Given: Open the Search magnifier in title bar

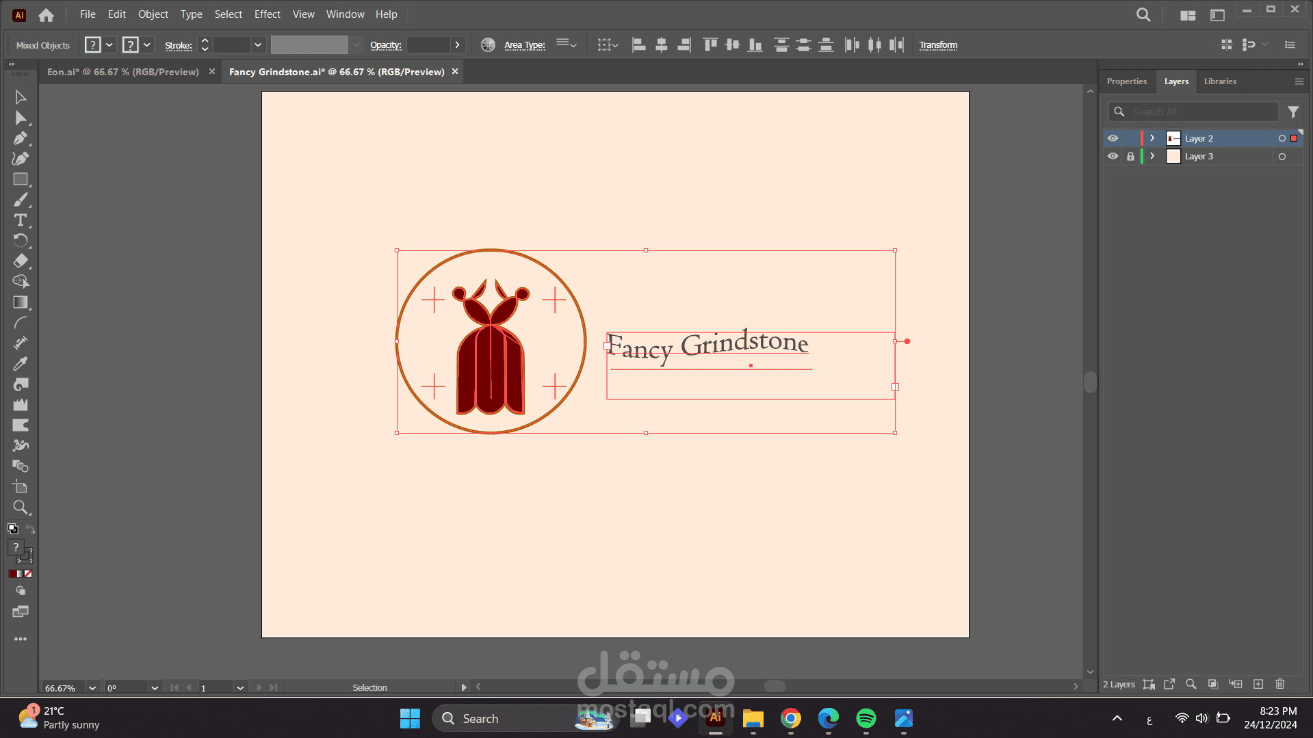Looking at the screenshot, I should tap(1143, 14).
